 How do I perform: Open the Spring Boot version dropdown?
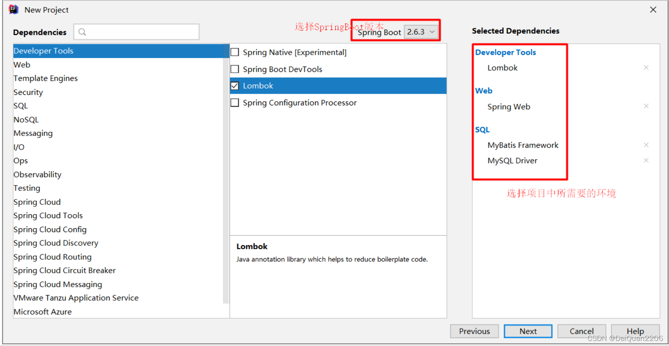421,32
